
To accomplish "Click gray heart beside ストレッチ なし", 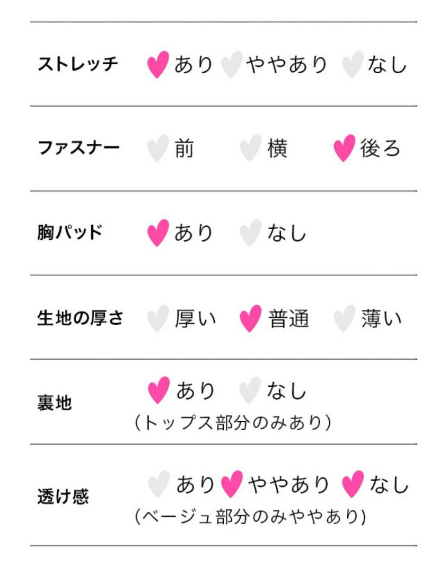I will (353, 64).
